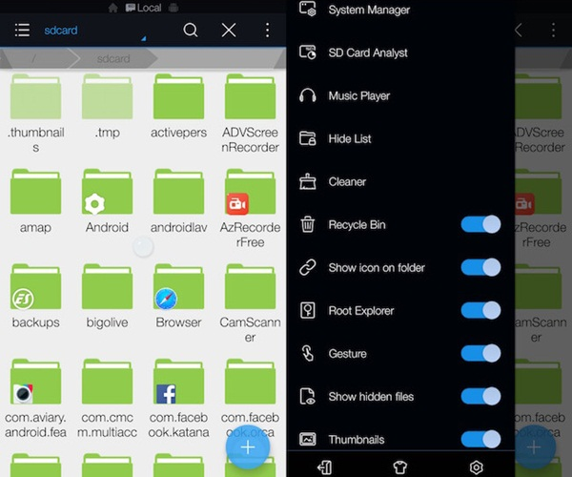Open the AzRecorderFree folder
Screen dimensions: 572x477
tap(250, 209)
